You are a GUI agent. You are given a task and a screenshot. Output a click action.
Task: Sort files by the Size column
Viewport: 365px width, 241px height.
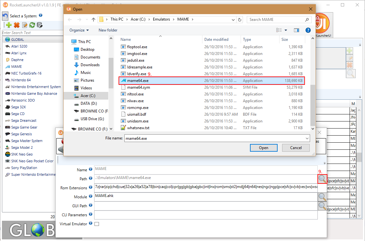292,39
